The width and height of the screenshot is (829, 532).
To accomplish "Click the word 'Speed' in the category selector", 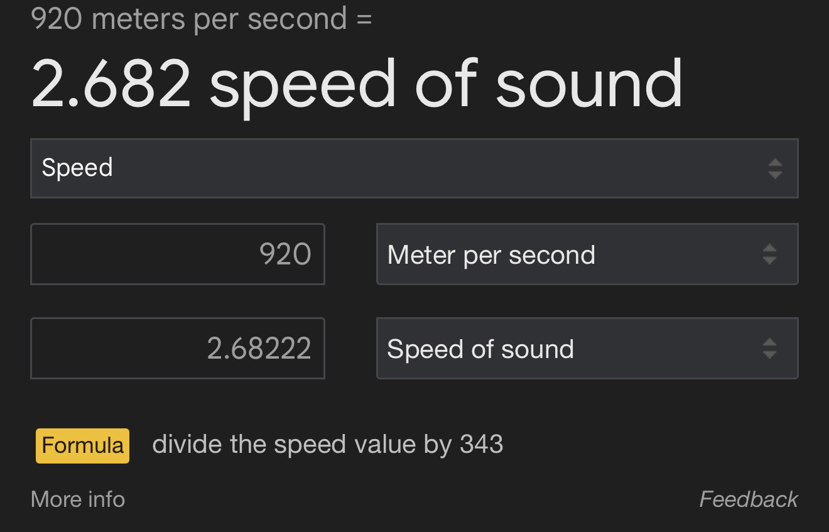I will tap(77, 168).
